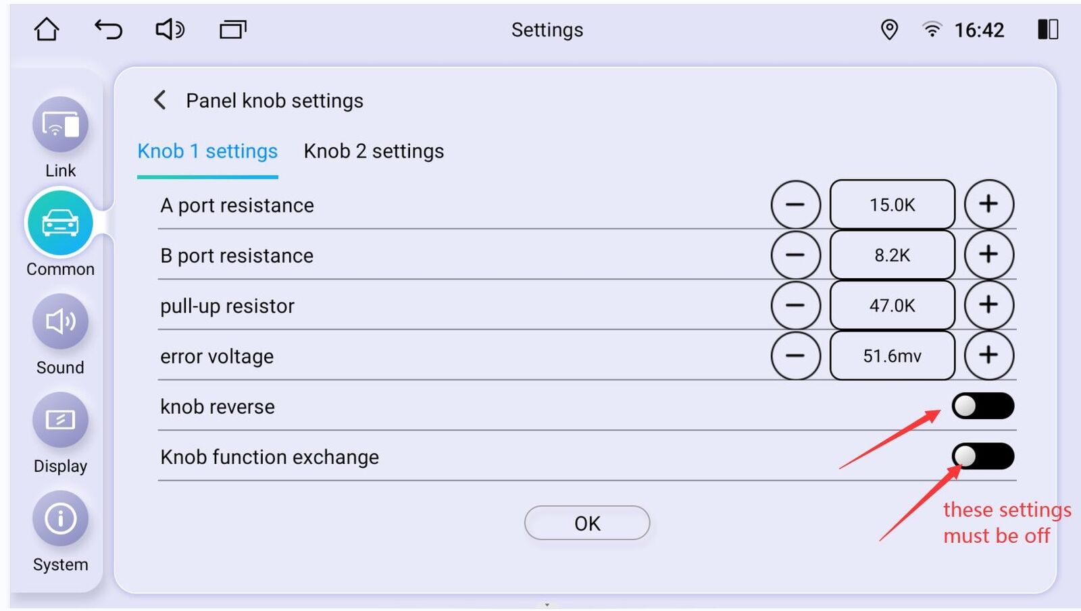Open the System info category
Viewport: 1081px width, 611px height.
(60, 519)
